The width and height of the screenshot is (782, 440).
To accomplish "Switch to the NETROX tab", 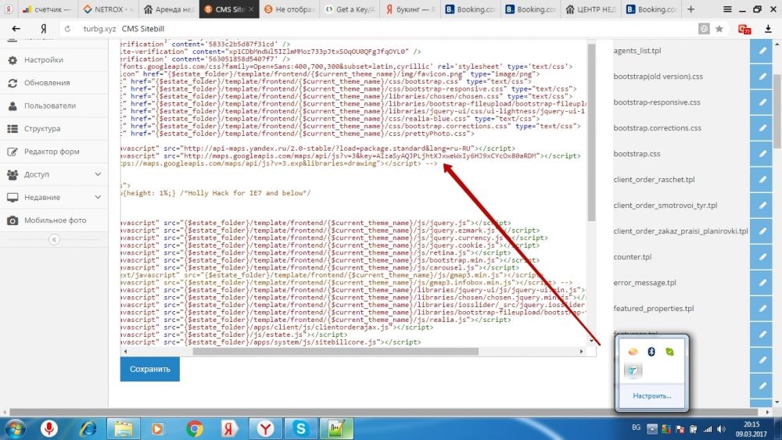I will (108, 9).
